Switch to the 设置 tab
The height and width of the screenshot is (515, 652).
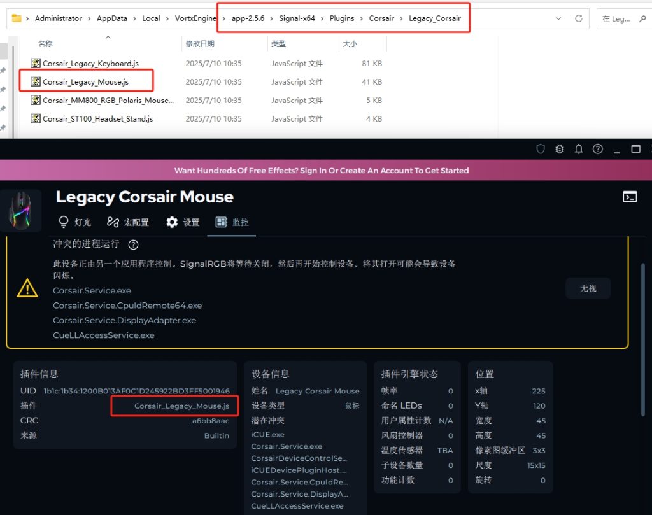(183, 222)
